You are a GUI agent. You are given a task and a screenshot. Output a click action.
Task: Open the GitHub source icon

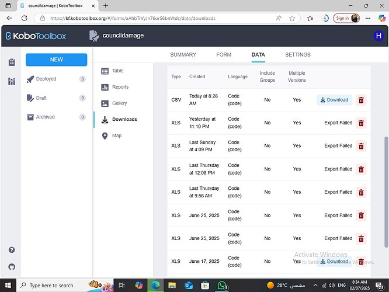12,267
